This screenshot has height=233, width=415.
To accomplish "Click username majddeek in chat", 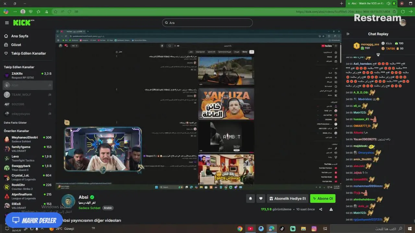I will click(x=360, y=146).
